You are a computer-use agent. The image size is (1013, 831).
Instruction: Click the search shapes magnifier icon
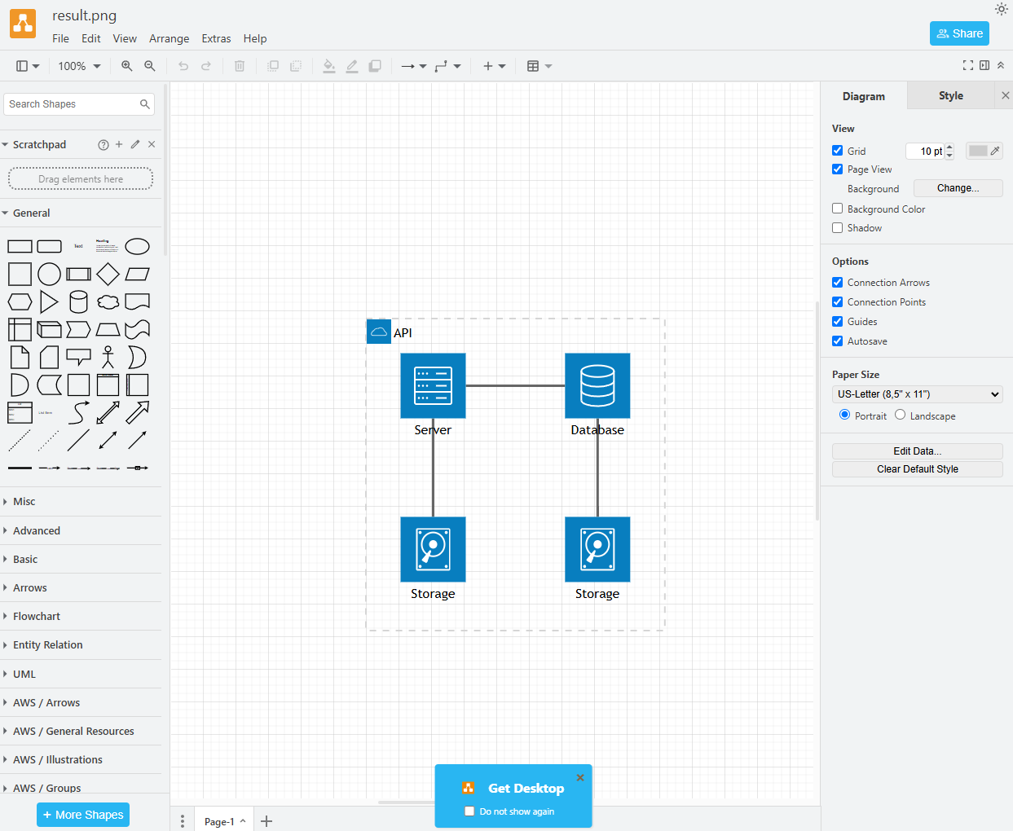(145, 104)
